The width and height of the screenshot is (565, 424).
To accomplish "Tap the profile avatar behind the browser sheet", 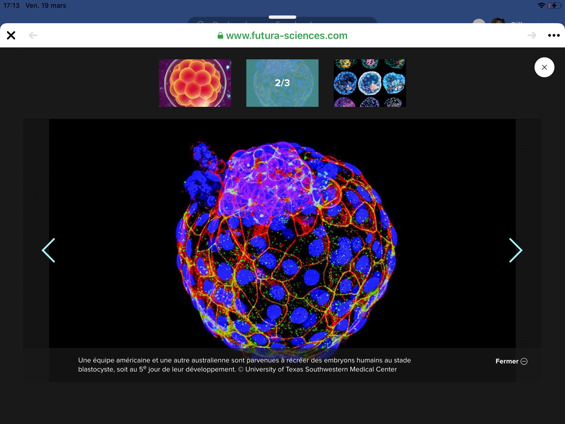I will click(498, 21).
